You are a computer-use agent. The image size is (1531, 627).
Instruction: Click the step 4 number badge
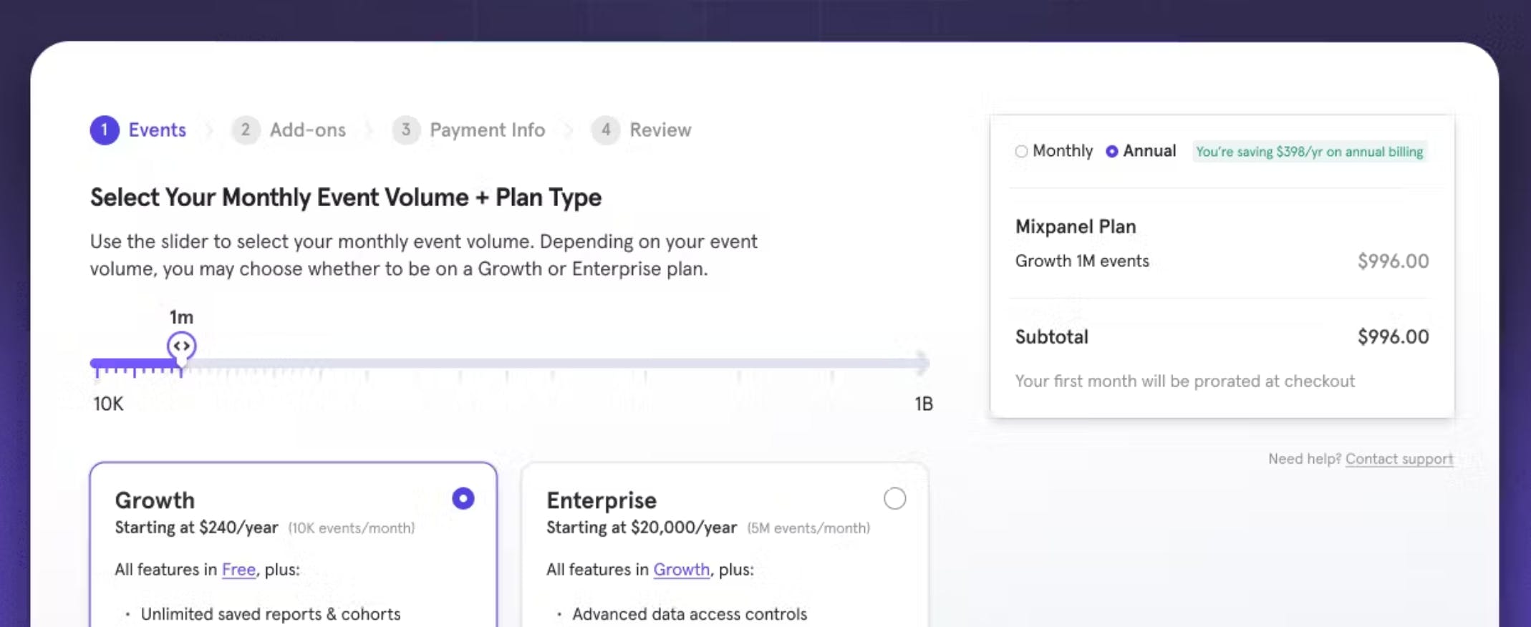pos(606,130)
